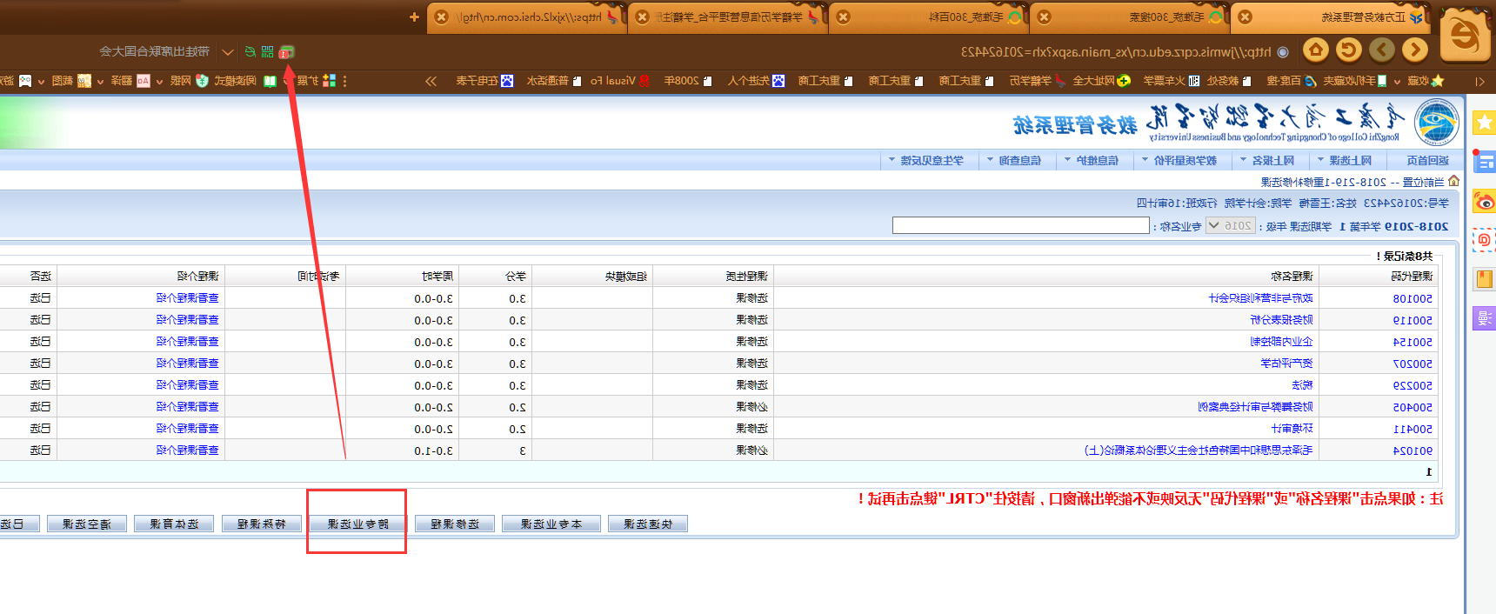The width and height of the screenshot is (1496, 614).
Task: Click the browser home button
Action: pyautogui.click(x=1316, y=50)
